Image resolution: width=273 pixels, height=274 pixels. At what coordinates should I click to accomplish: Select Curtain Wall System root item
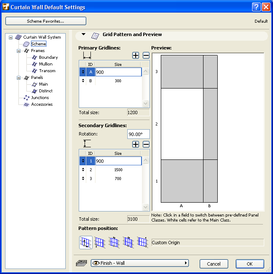pos(42,37)
